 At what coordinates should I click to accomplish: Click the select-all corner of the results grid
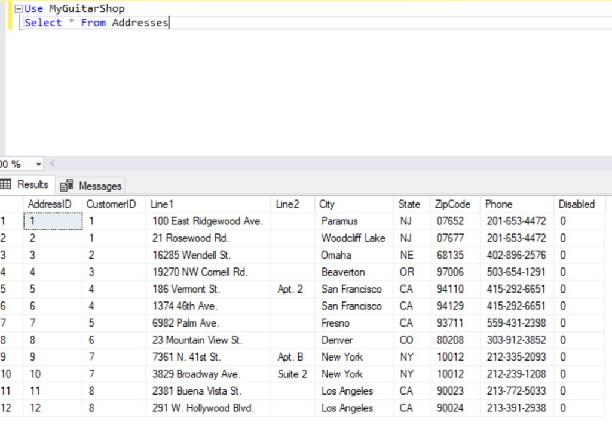(12, 204)
